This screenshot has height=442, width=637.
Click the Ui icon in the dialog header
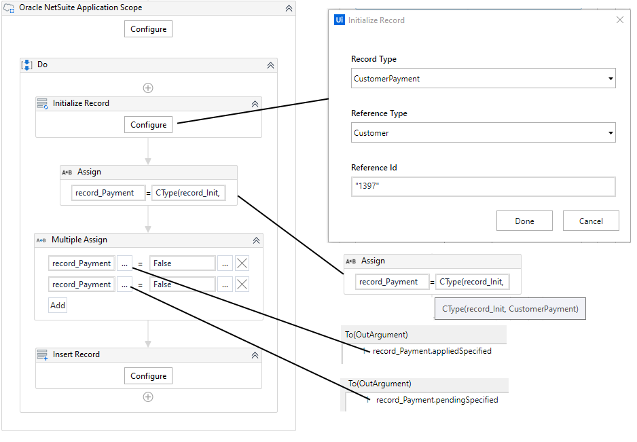[x=340, y=20]
